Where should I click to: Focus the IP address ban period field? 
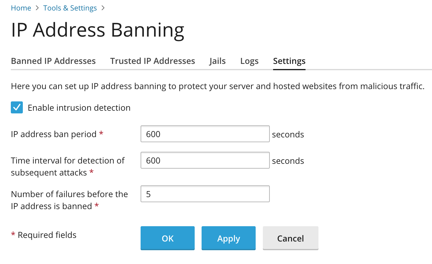pyautogui.click(x=205, y=134)
